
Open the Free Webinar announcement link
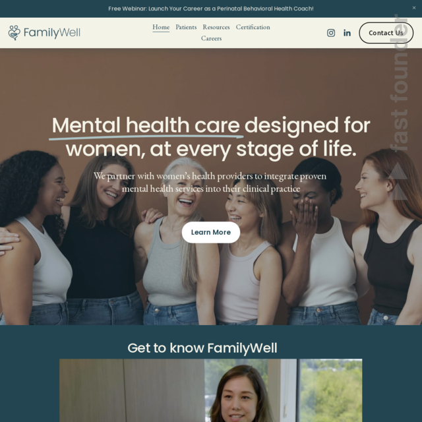[x=211, y=9]
